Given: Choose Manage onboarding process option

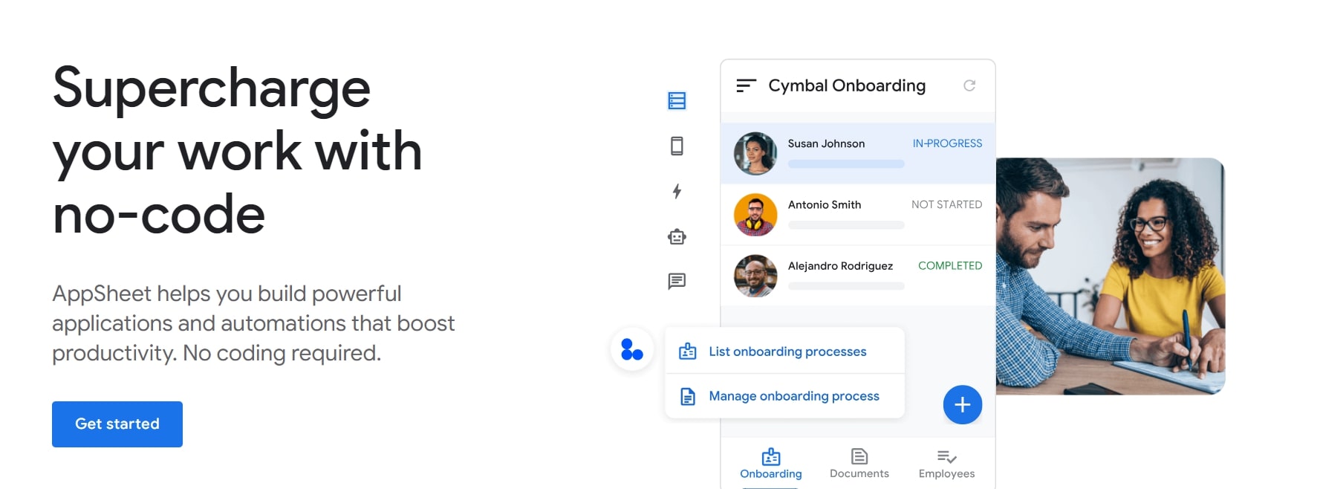Looking at the screenshot, I should [x=793, y=396].
